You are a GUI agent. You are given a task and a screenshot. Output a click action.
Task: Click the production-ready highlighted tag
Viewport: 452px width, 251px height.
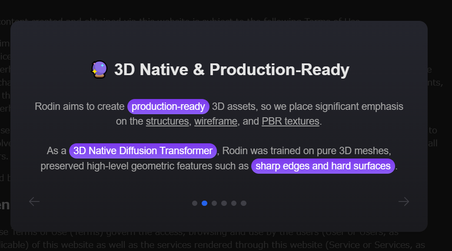pyautogui.click(x=168, y=107)
